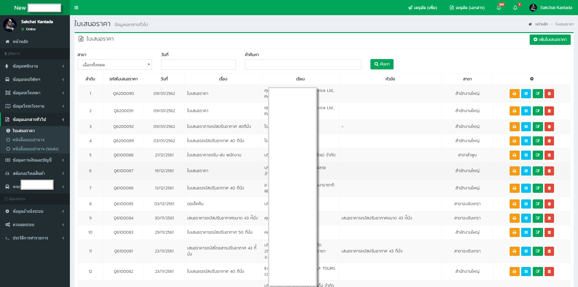Click the เรื่อง column header
The width and height of the screenshot is (578, 287).
[x=223, y=79]
